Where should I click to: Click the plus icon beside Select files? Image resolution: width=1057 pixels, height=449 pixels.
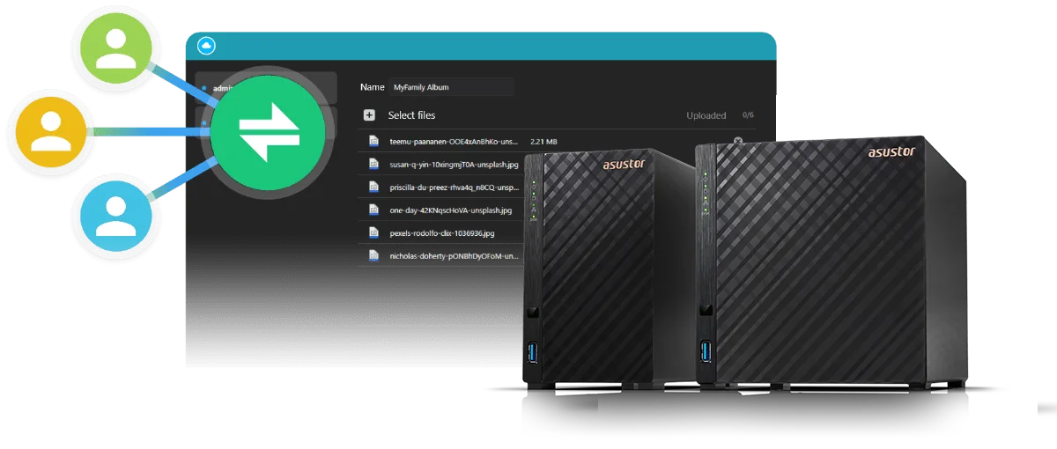click(x=369, y=115)
